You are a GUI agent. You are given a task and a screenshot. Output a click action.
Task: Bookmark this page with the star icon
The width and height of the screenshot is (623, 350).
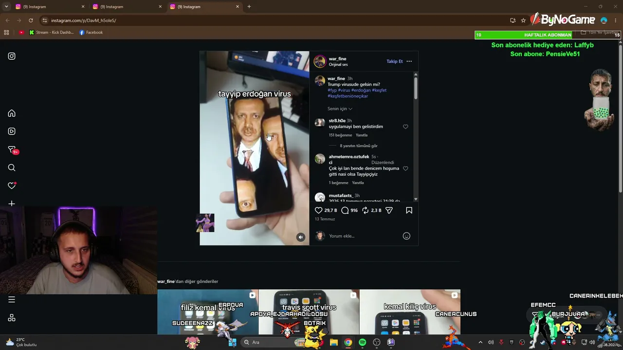[x=523, y=20]
